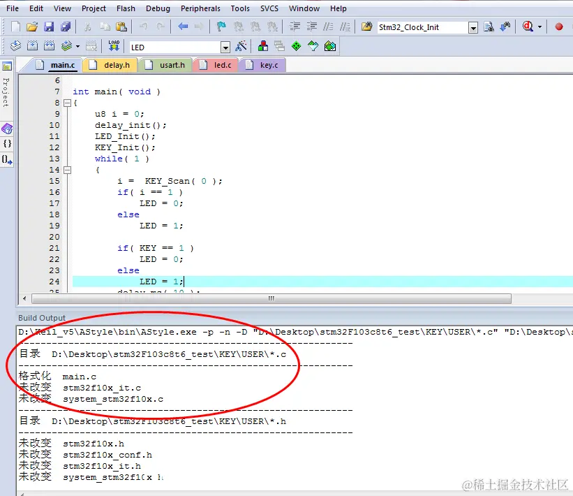Collapse the main function fold marker

point(67,103)
